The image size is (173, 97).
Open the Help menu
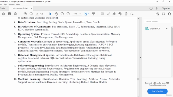[18, 4]
